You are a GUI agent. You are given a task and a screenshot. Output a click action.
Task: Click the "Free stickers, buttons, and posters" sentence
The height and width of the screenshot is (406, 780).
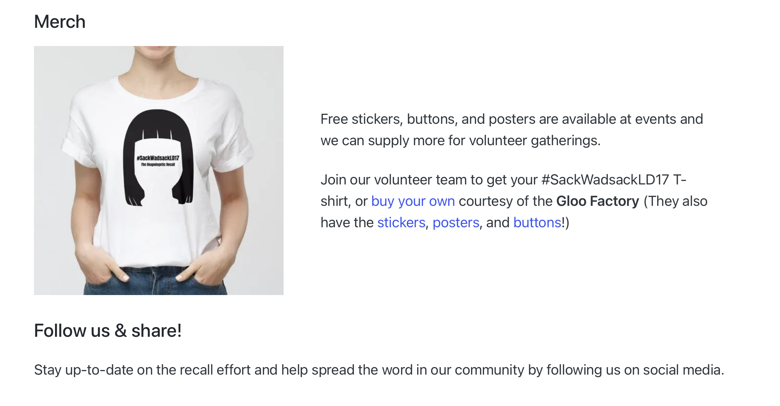pos(428,119)
